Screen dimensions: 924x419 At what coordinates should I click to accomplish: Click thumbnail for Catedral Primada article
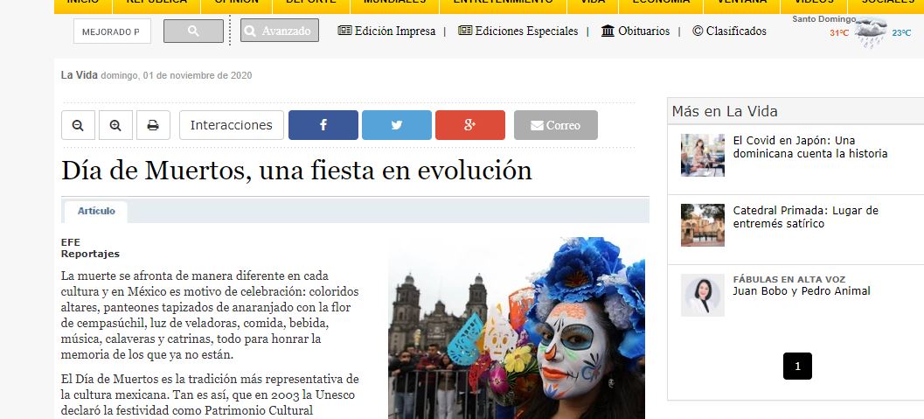coord(703,225)
